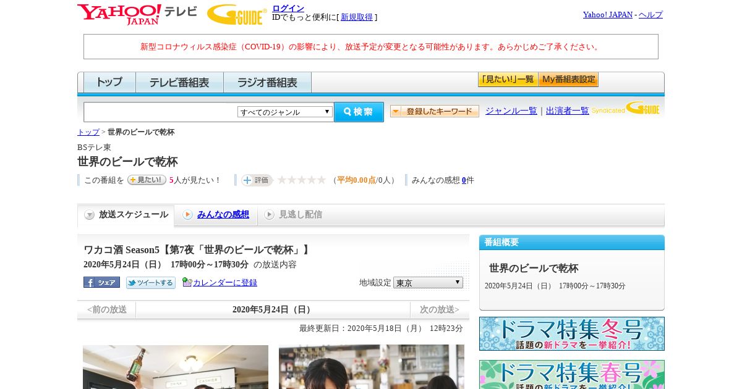The height and width of the screenshot is (389, 742).
Task: Click the 見たい! plus button
Action: click(147, 180)
